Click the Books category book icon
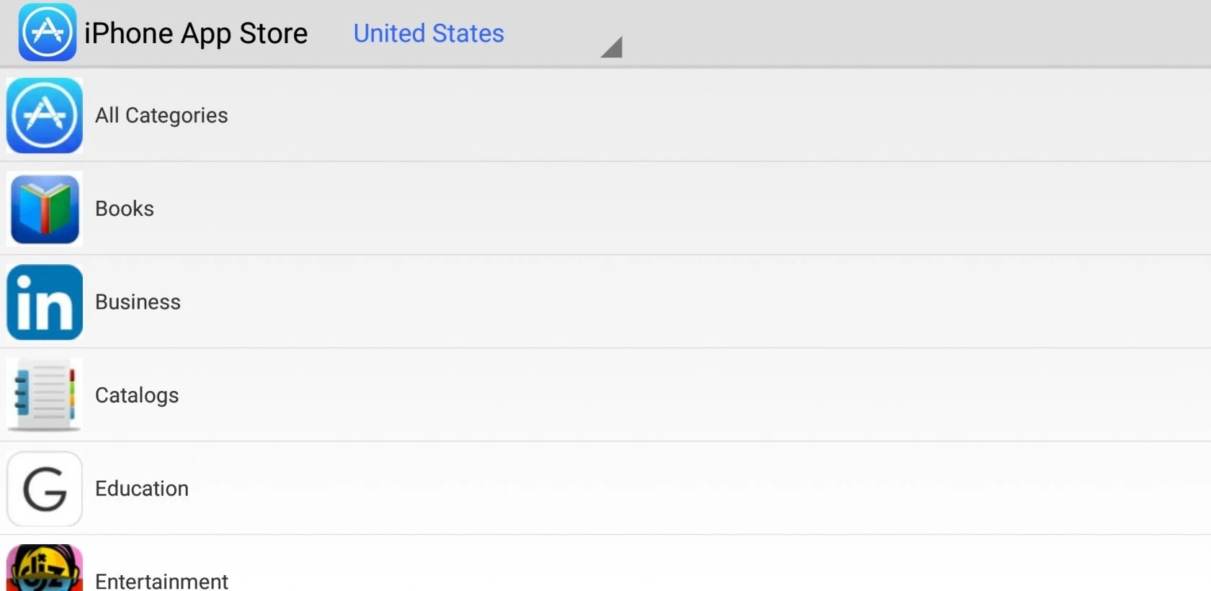This screenshot has width=1211, height=591. tap(45, 209)
